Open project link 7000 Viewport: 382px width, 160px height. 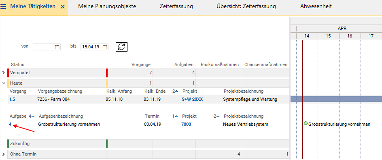pyautogui.click(x=186, y=124)
